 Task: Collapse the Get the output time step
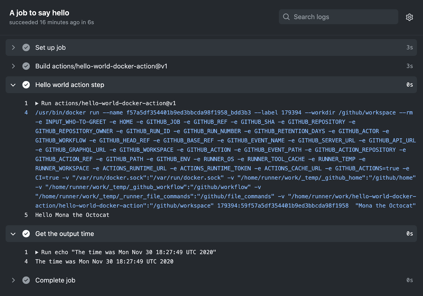pos(13,234)
